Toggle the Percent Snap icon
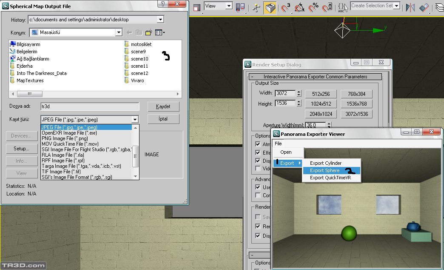The width and height of the screenshot is (444, 270). (x=313, y=8)
